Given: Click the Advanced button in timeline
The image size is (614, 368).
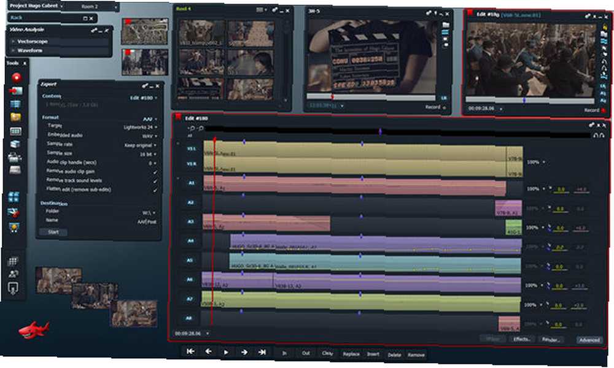Looking at the screenshot, I should coord(589,340).
